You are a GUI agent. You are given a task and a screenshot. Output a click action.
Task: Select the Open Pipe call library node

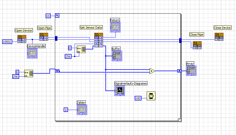[44, 37]
